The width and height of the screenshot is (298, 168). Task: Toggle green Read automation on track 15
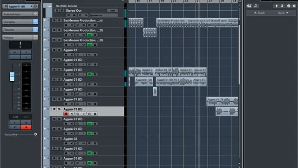[89, 163]
